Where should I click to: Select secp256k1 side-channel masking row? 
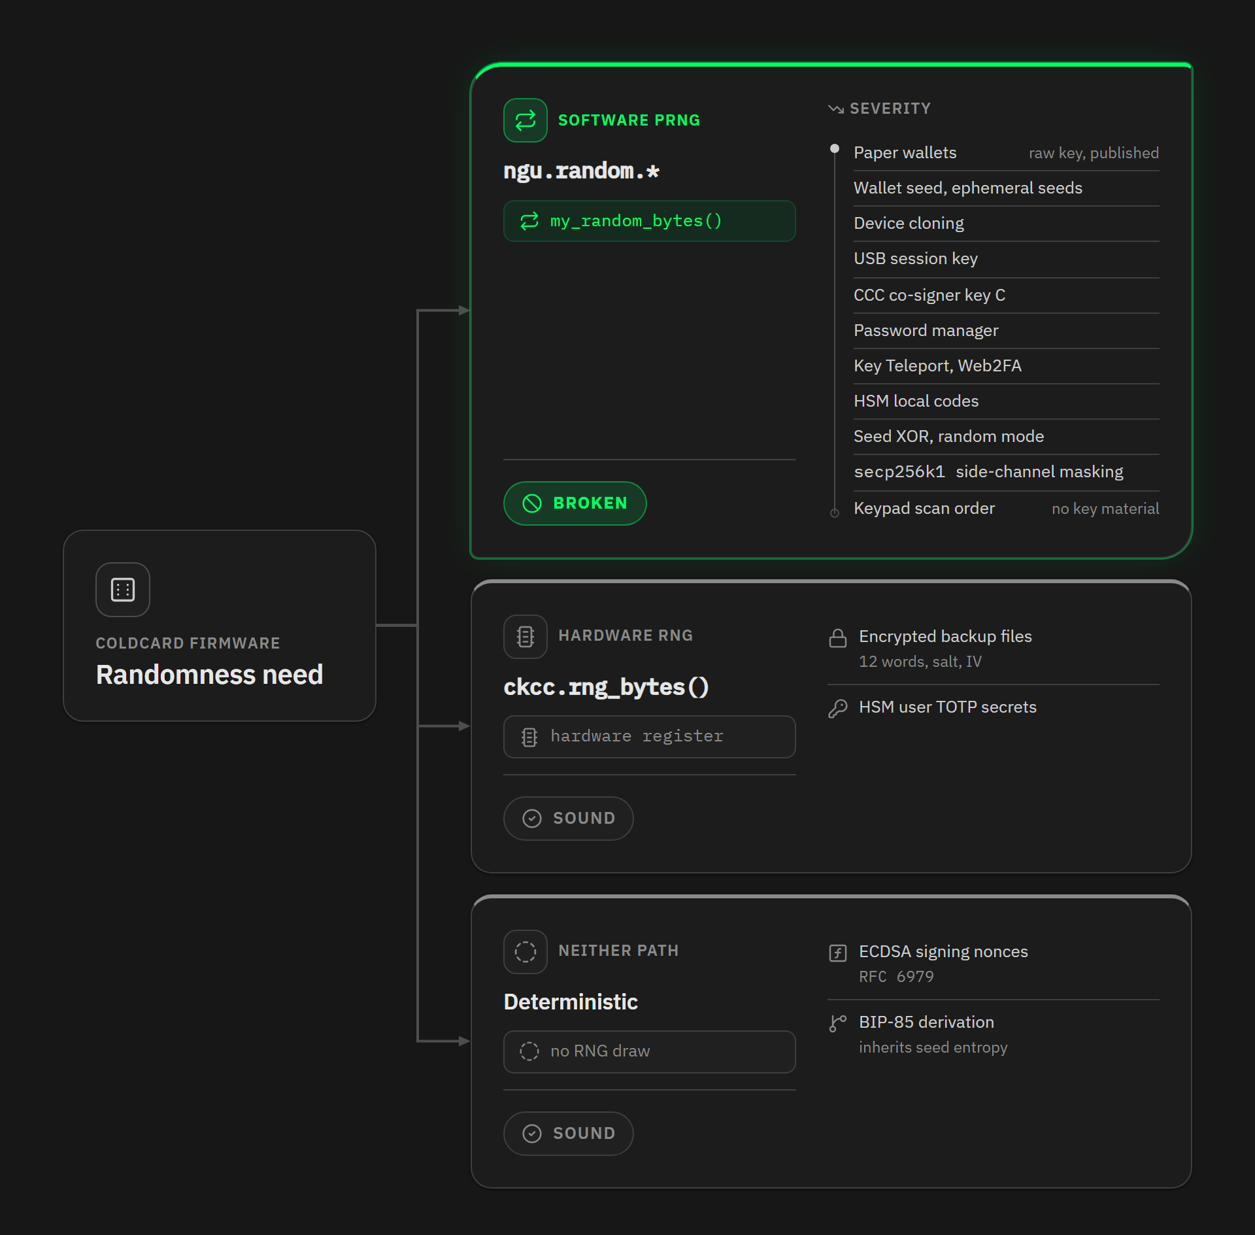click(1007, 472)
